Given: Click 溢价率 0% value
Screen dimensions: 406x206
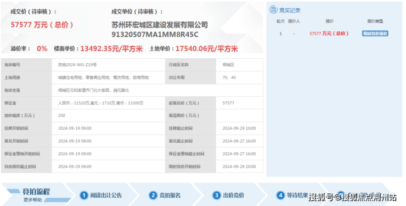Looking at the screenshot, I should point(42,48).
